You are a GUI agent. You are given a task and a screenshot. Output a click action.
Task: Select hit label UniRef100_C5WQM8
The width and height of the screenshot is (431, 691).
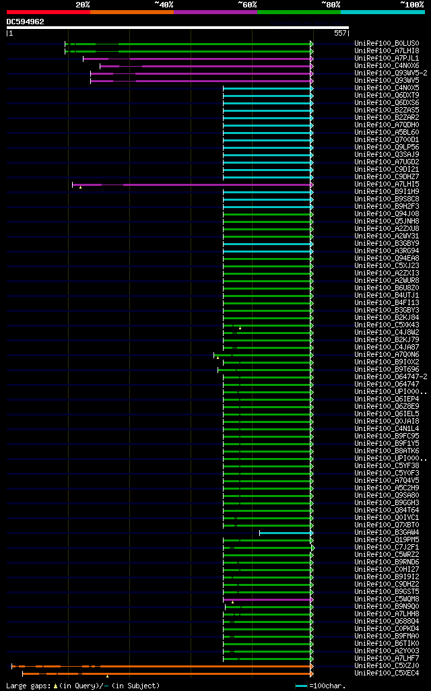[387, 599]
